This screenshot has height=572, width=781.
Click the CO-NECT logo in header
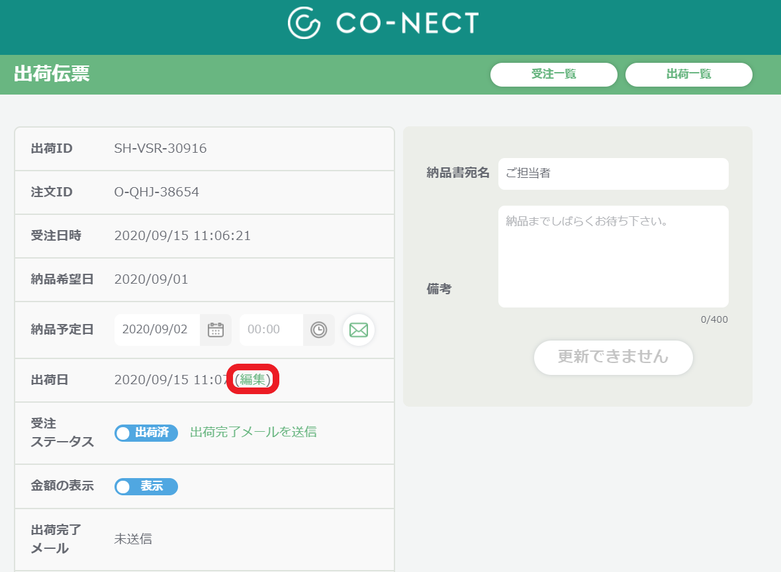coord(383,23)
